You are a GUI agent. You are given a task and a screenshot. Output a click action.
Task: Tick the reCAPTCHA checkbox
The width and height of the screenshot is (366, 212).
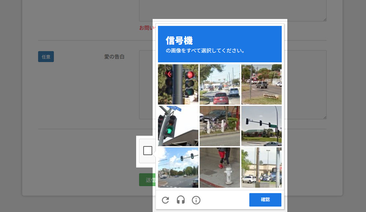point(147,151)
